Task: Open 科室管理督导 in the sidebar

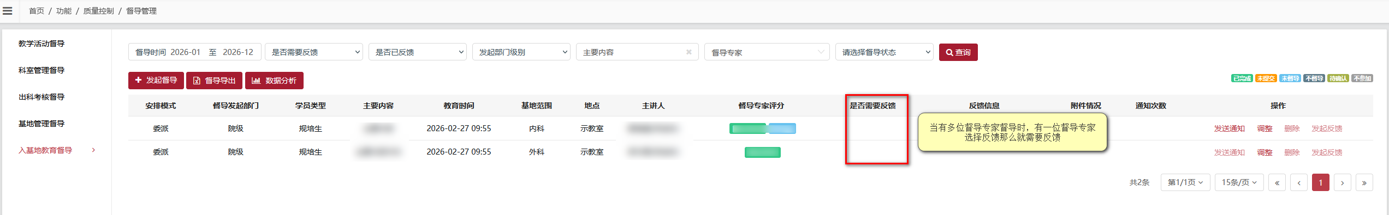Action: [x=41, y=70]
